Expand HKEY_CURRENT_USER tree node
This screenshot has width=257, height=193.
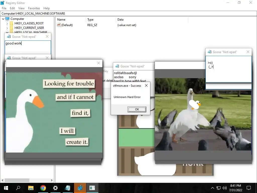tap(7, 28)
